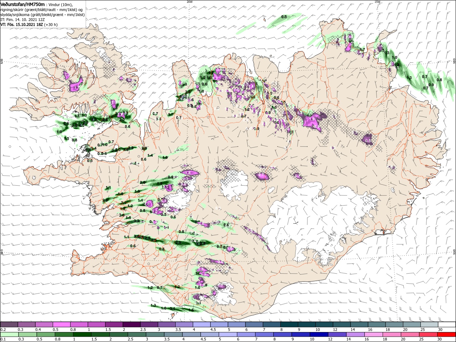Click upper legend swatch between 6 and 7

pyautogui.click(x=254, y=325)
